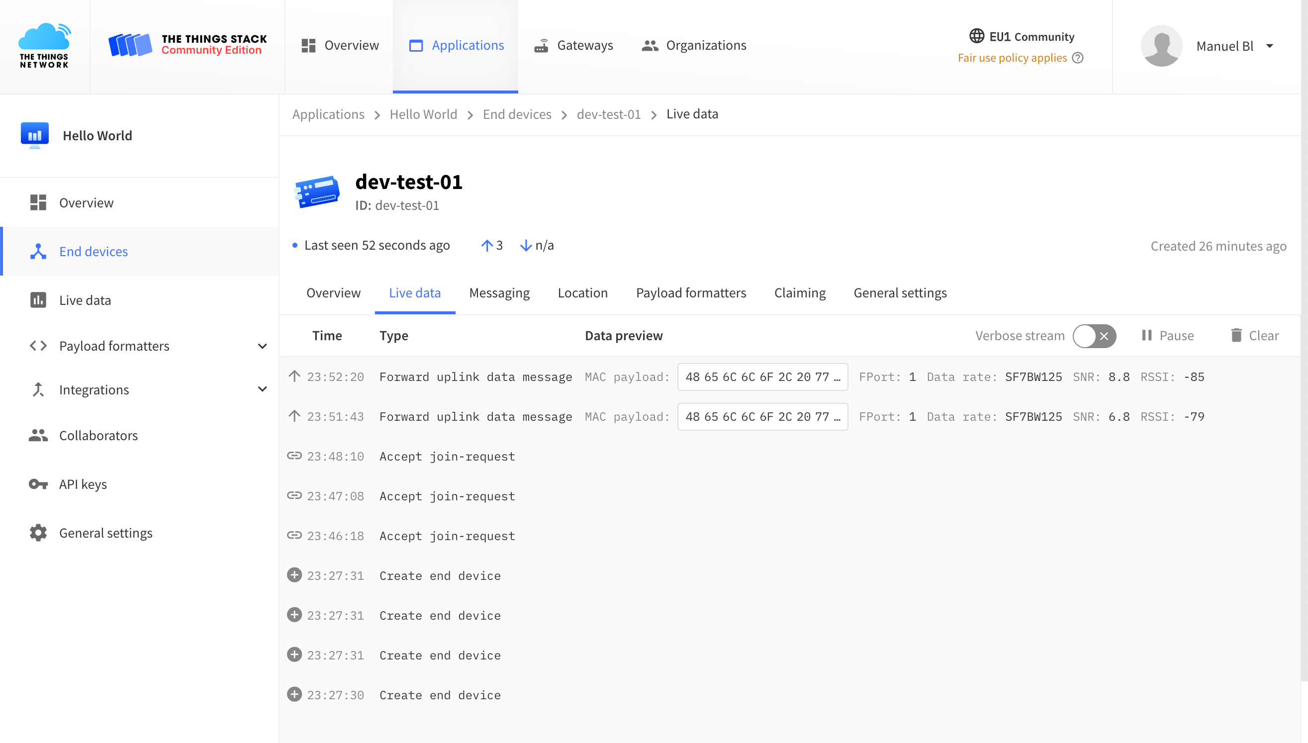Screen dimensions: 1308x743
Task: Clear the live data event list
Action: point(1255,336)
